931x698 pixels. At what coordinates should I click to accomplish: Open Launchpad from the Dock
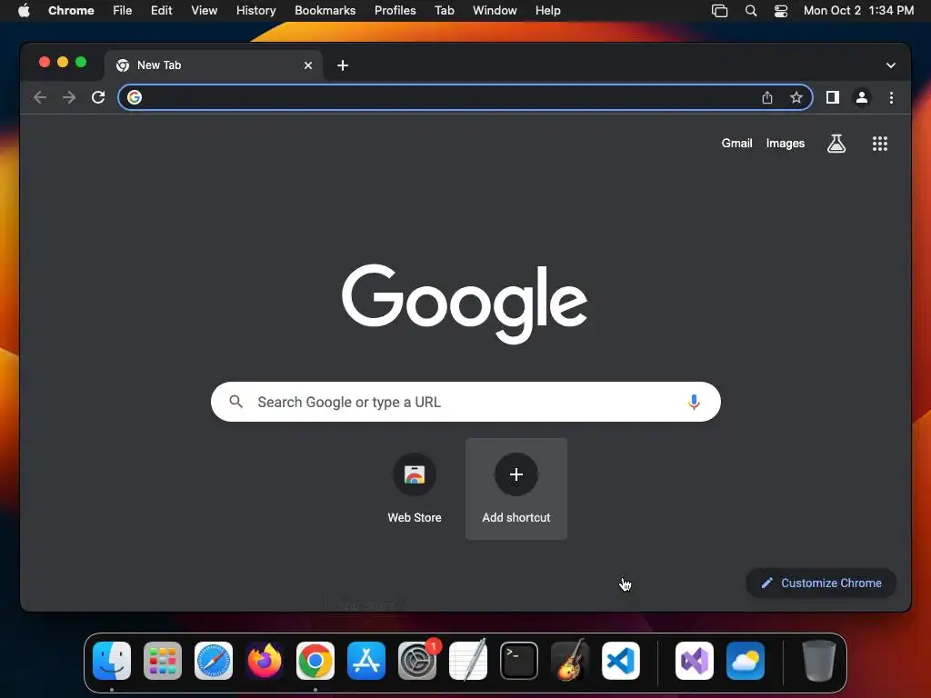(x=163, y=661)
